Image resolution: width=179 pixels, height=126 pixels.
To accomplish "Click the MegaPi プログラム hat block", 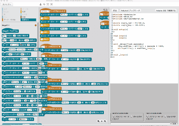I will click(10, 31).
